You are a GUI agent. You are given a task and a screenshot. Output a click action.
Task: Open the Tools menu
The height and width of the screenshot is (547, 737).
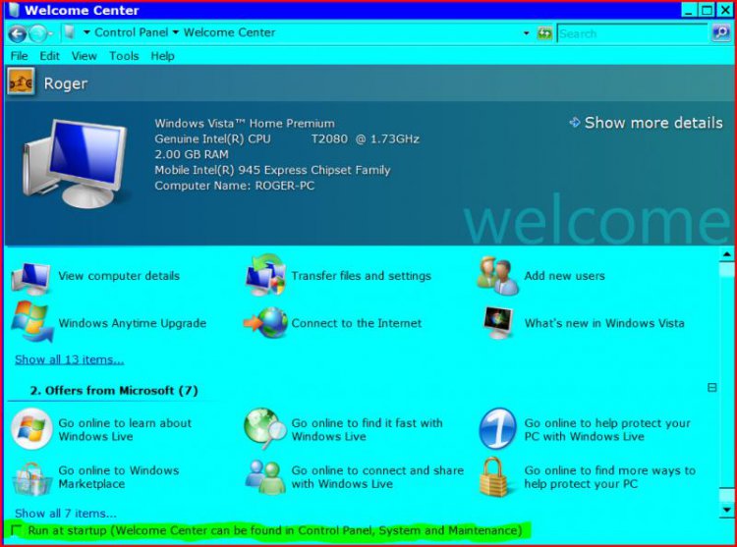[x=124, y=56]
